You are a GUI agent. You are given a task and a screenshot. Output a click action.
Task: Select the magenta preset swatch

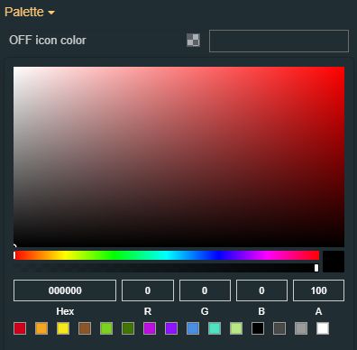[x=150, y=328]
